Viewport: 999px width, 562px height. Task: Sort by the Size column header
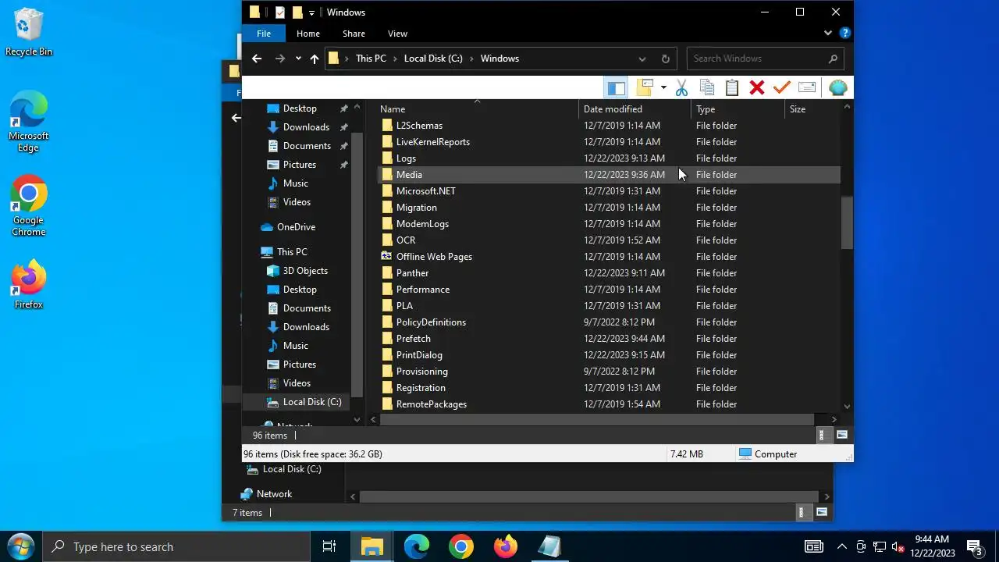(812, 109)
